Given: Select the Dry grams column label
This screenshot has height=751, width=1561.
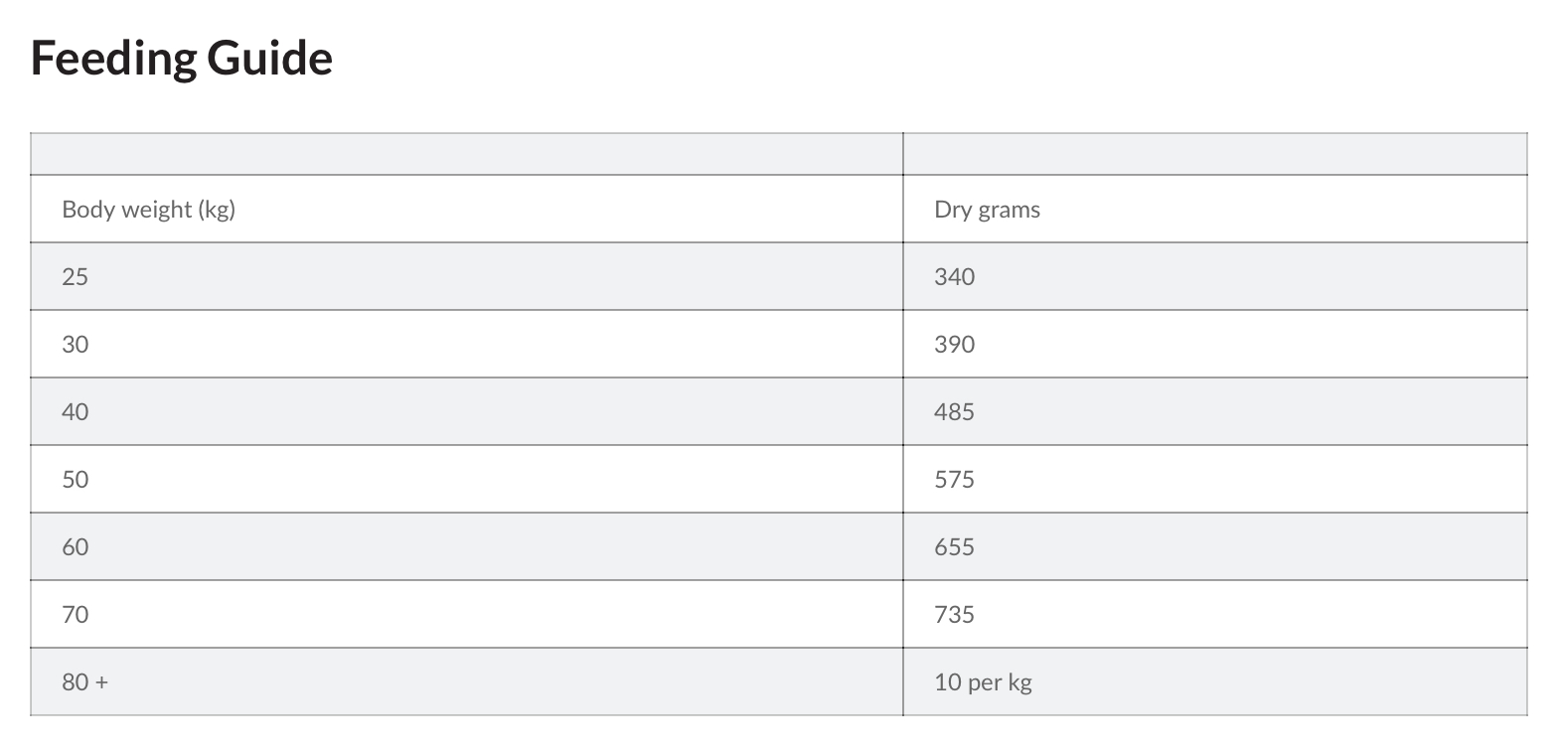Looking at the screenshot, I should pos(987,210).
